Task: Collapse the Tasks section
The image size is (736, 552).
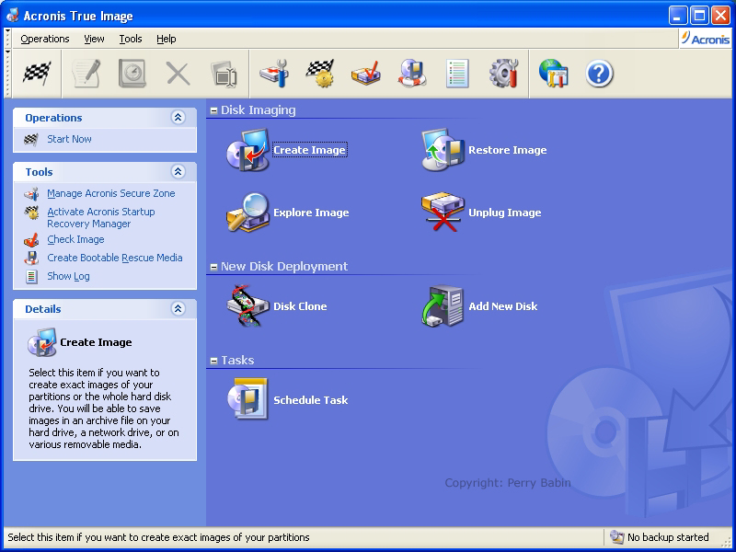Action: coord(213,361)
